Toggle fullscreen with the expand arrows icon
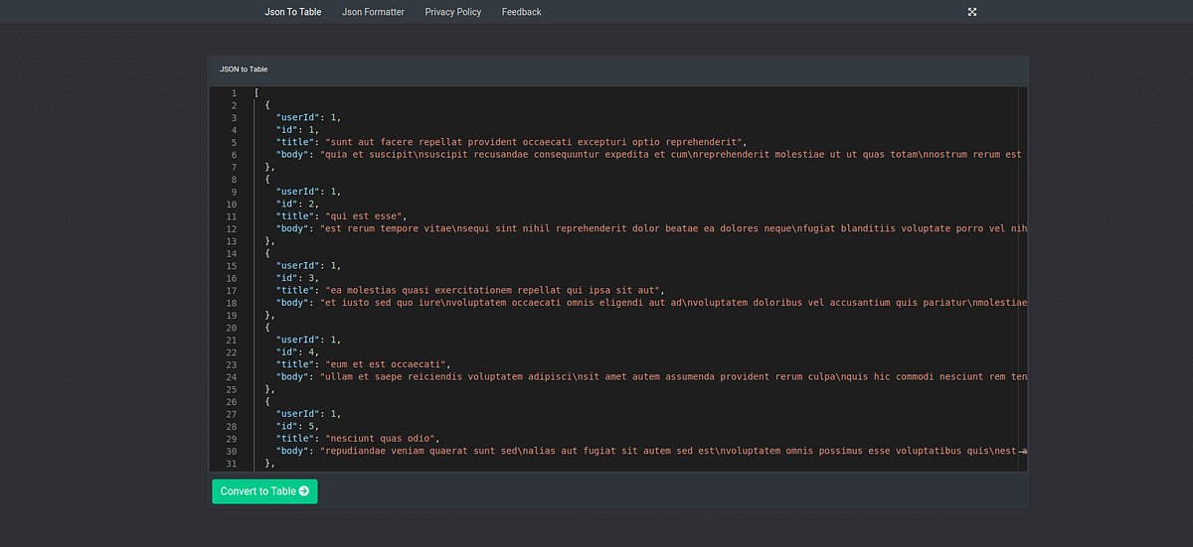This screenshot has width=1193, height=547. tap(972, 12)
